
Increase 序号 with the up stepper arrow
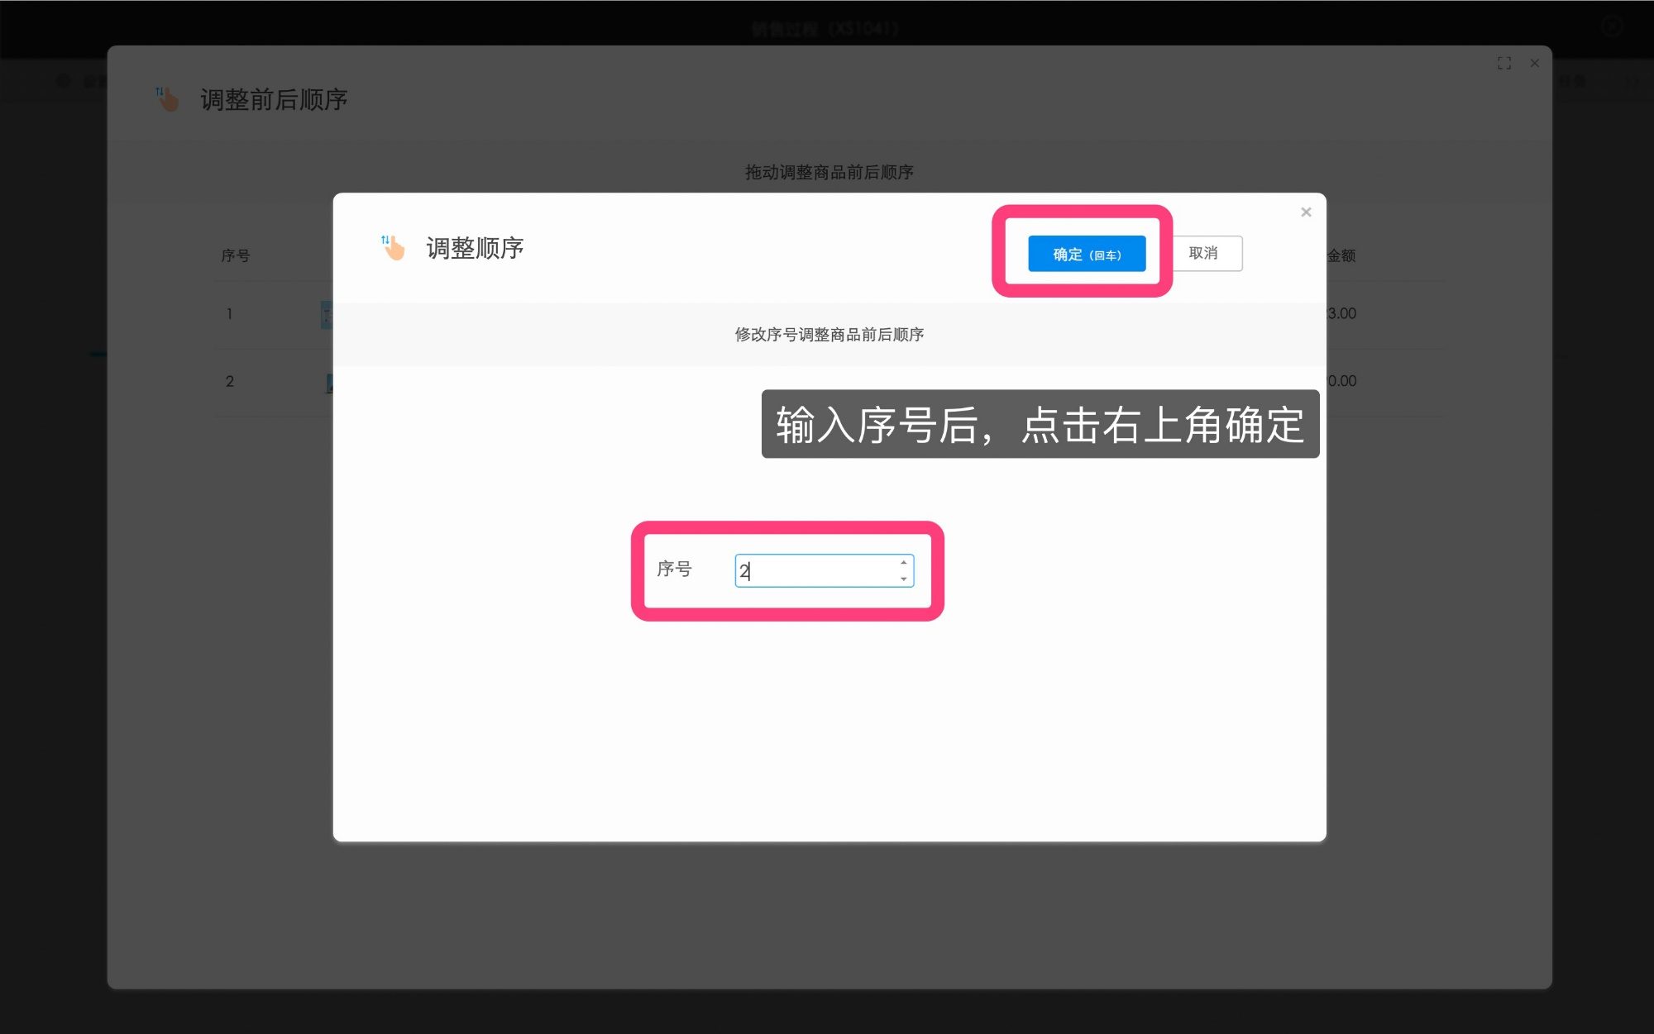click(x=903, y=563)
